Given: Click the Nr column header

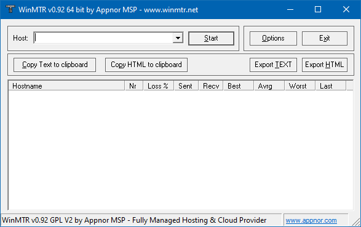Looking at the screenshot, I should [x=134, y=86].
